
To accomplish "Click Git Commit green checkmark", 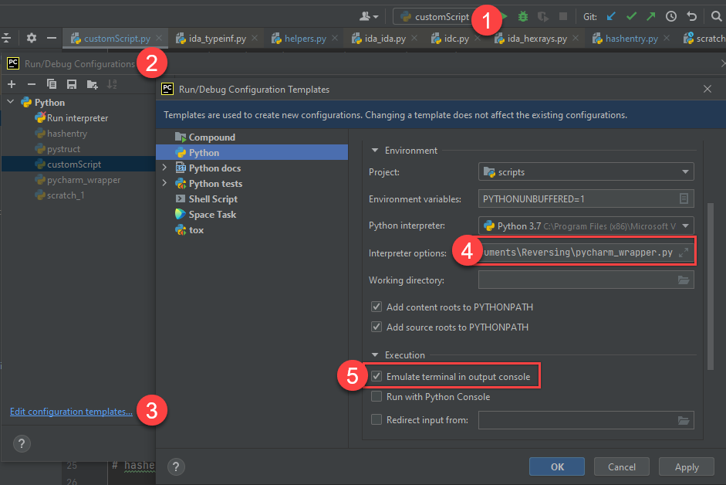I will click(631, 17).
